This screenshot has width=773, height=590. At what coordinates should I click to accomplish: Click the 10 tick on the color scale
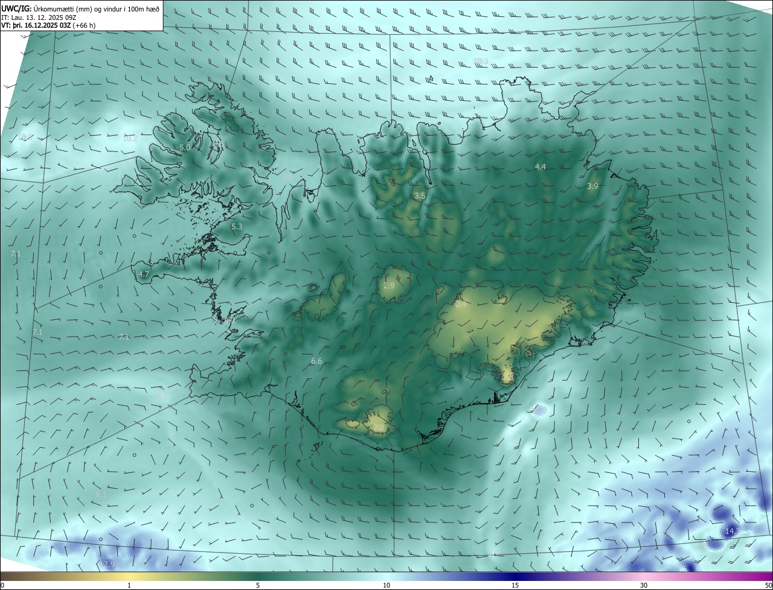tap(386, 585)
